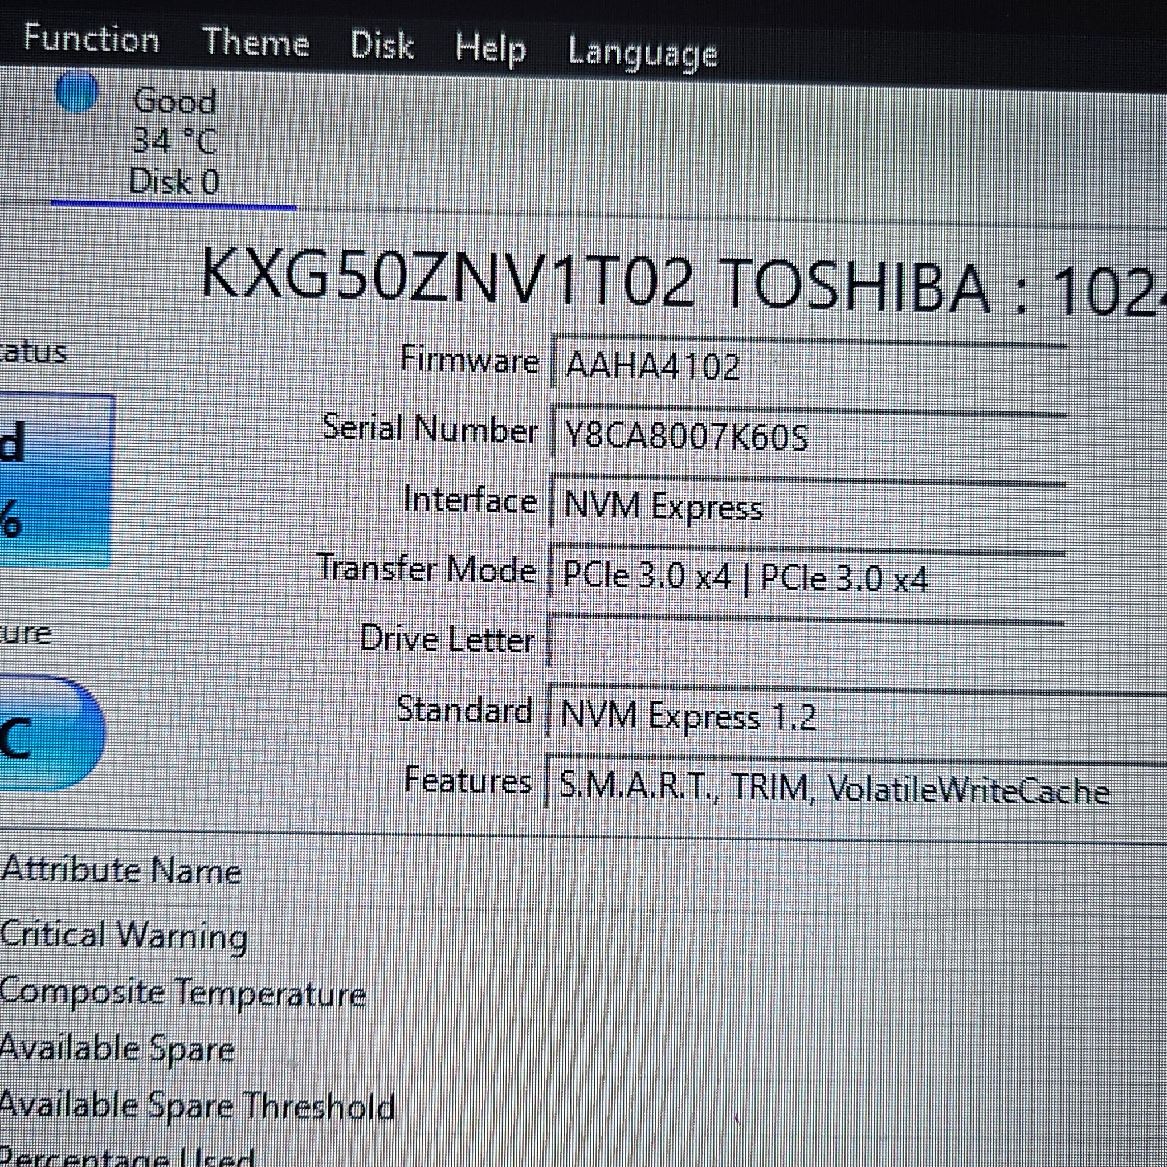Select the Critical Warning attribute row
Image resolution: width=1167 pixels, height=1167 pixels.
[x=124, y=936]
